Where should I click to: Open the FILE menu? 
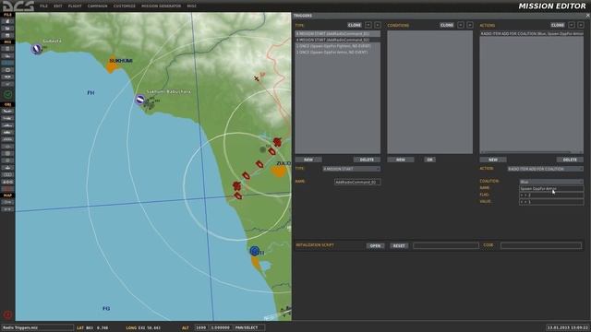coord(43,6)
